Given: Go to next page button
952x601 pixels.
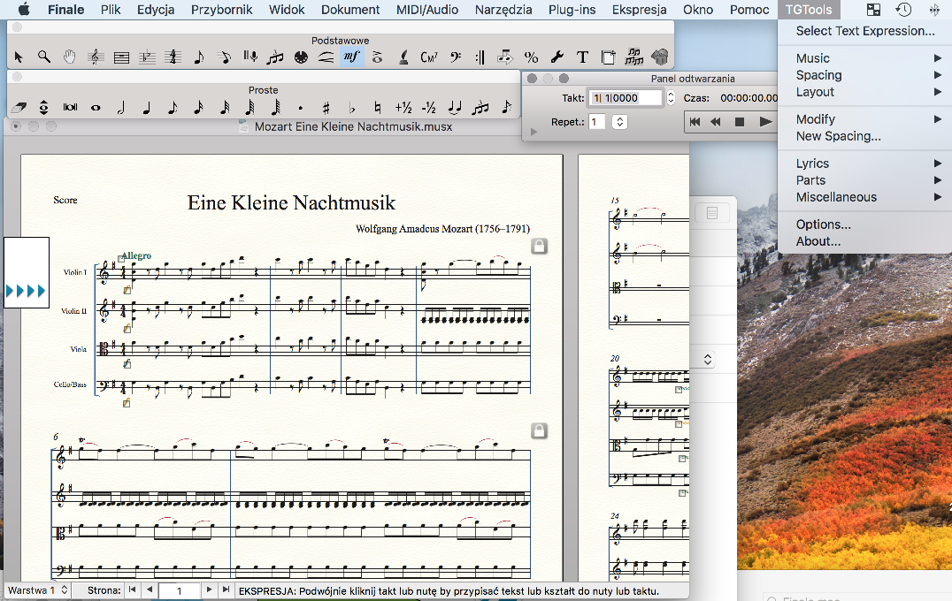Looking at the screenshot, I should coord(209,590).
